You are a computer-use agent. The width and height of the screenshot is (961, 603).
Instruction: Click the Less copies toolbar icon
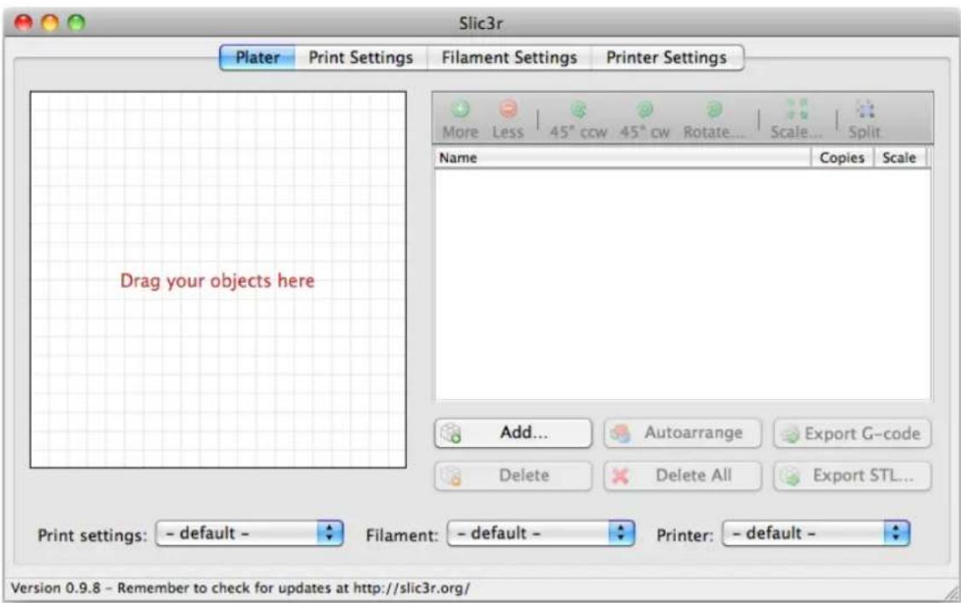coord(508,119)
